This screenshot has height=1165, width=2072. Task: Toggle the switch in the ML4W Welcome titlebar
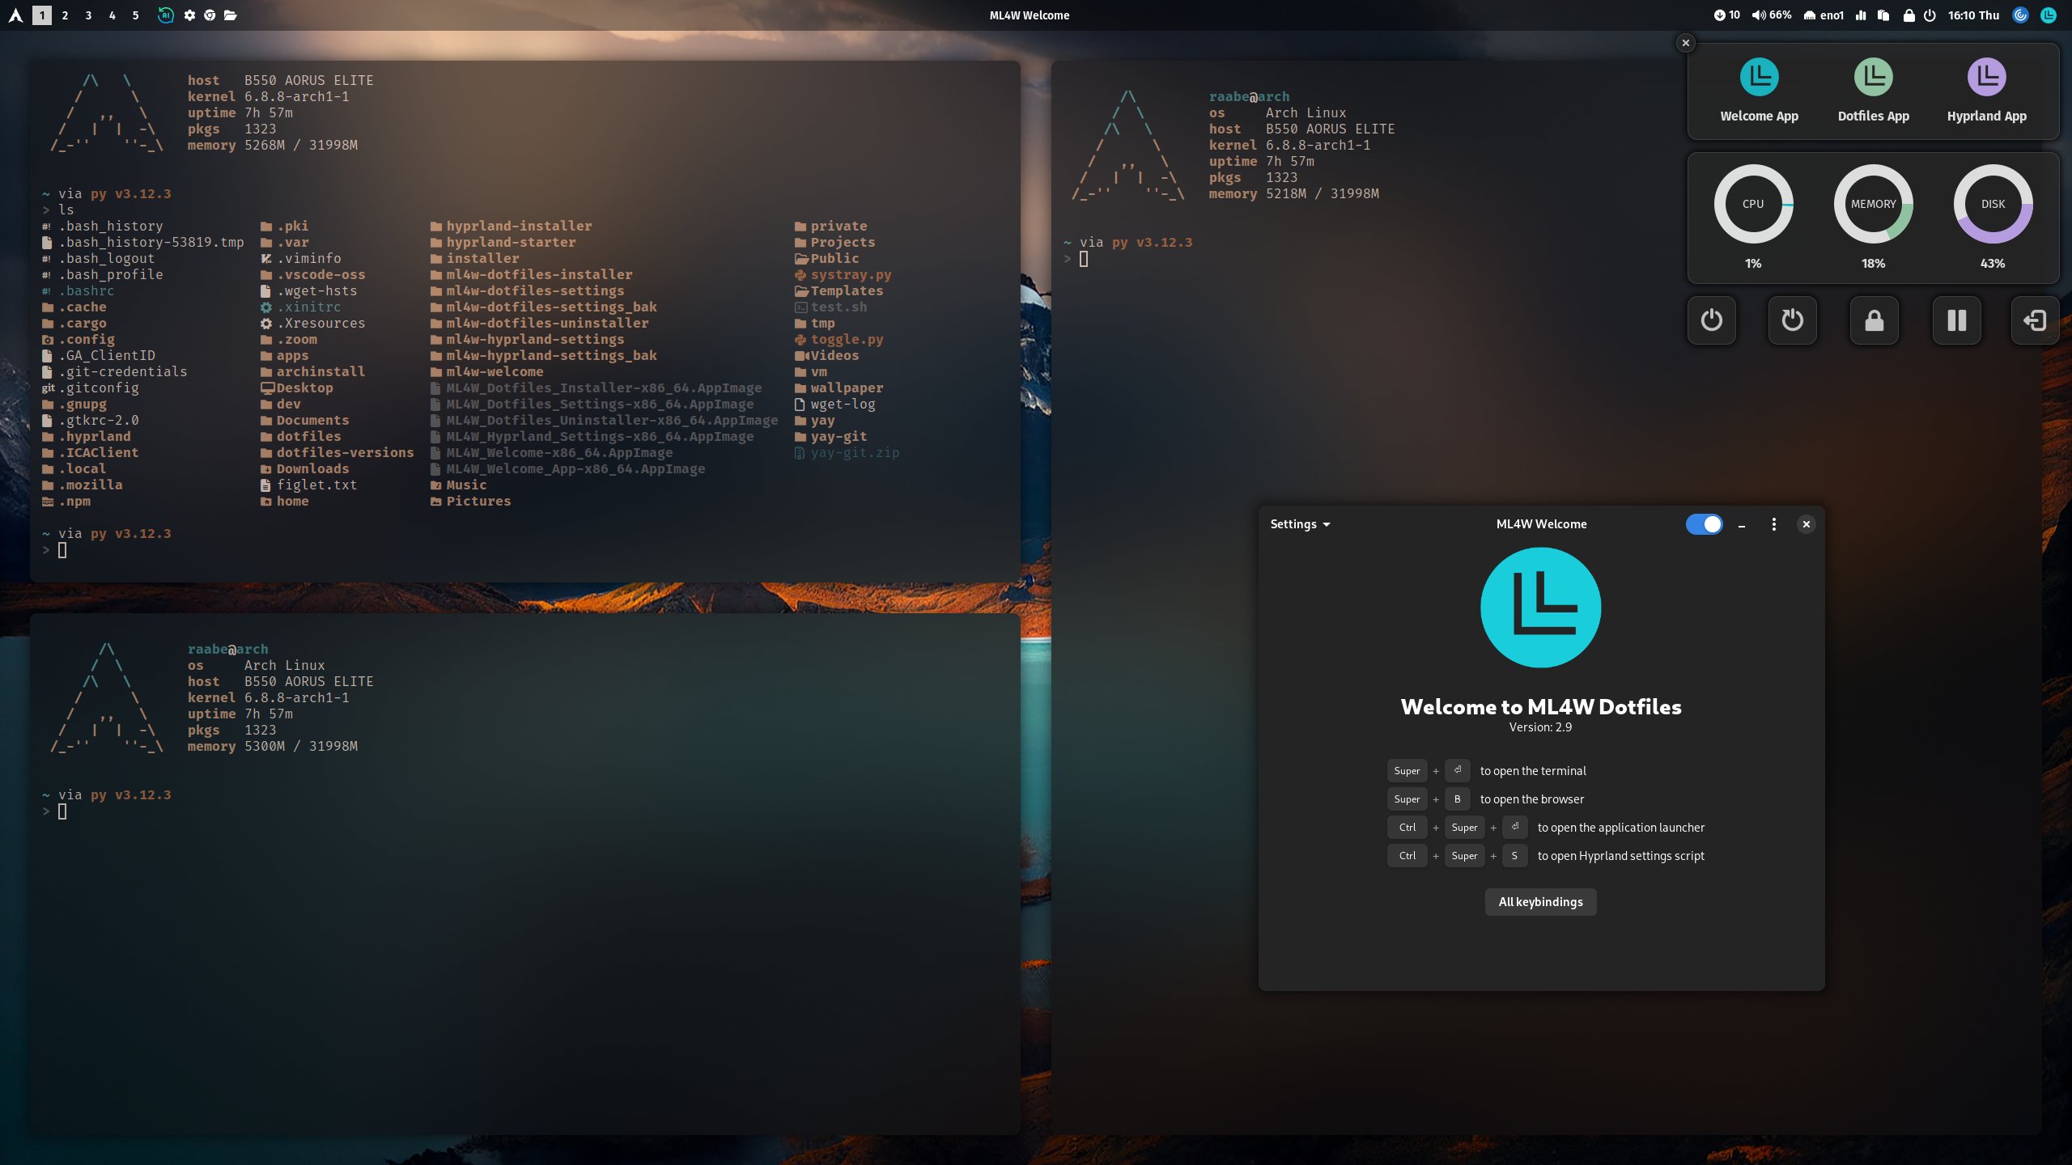click(x=1705, y=524)
